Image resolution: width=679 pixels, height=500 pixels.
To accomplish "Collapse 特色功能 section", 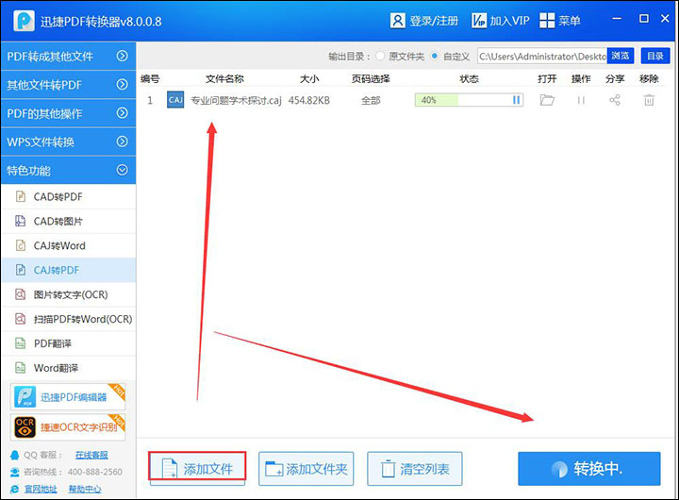I will 69,170.
